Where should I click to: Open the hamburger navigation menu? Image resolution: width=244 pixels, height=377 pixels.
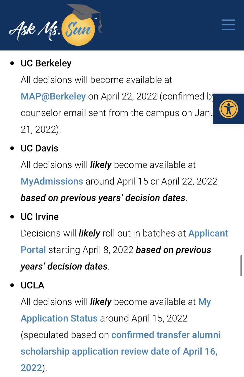point(228,25)
